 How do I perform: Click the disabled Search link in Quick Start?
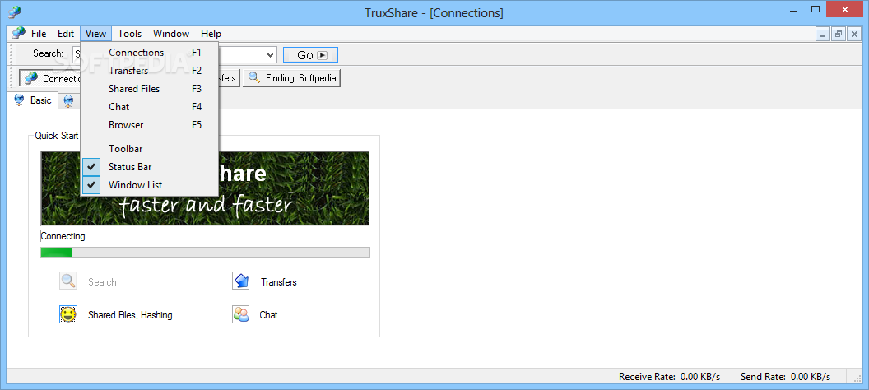[x=102, y=282]
